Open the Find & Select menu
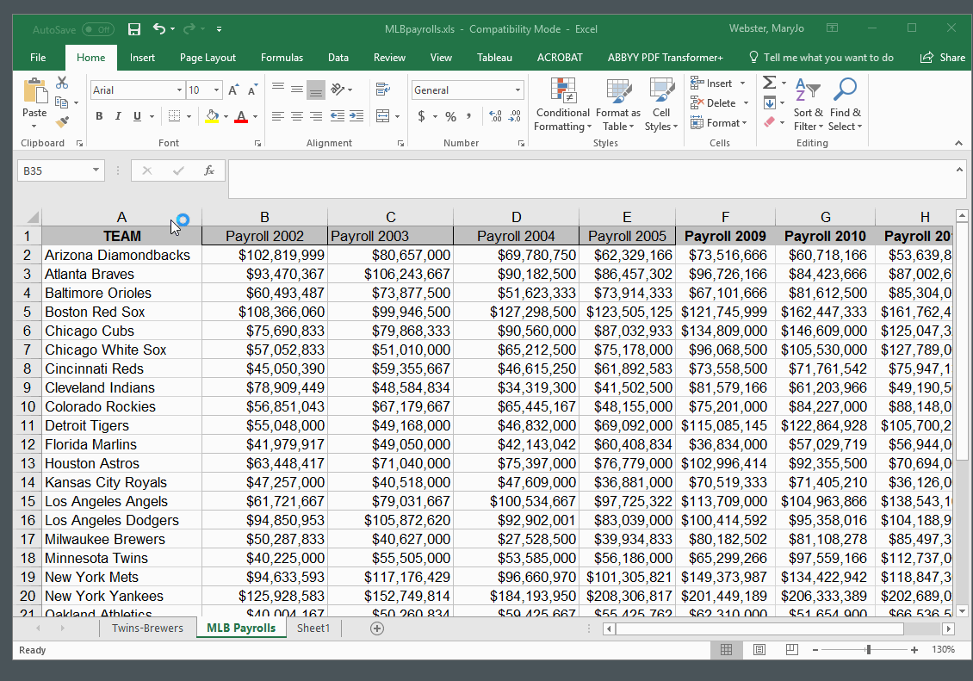 tap(846, 104)
